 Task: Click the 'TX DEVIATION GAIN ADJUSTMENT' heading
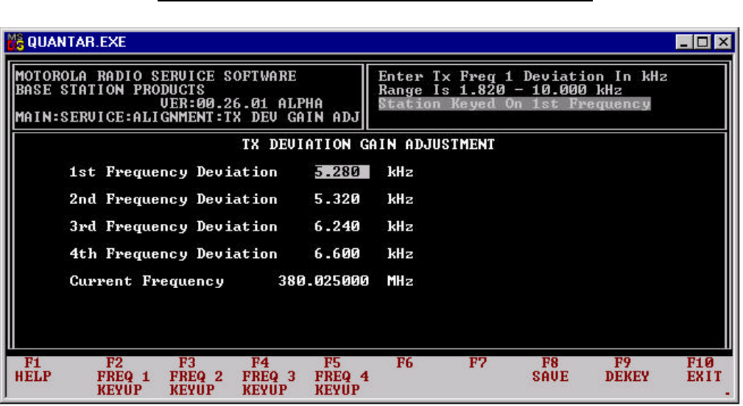pyautogui.click(x=368, y=144)
